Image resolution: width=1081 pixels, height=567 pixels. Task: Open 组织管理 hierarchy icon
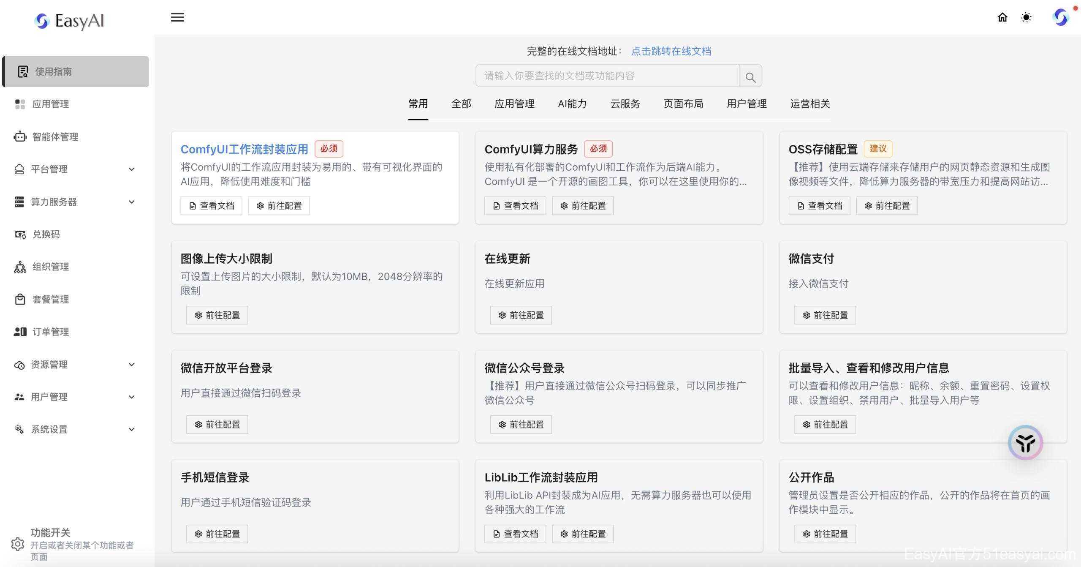coord(20,267)
